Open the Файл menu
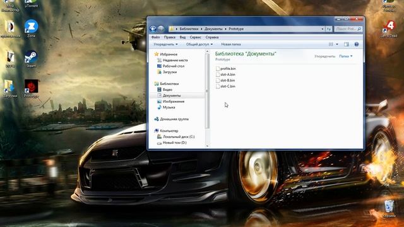The height and width of the screenshot is (227, 404). [x=155, y=37]
